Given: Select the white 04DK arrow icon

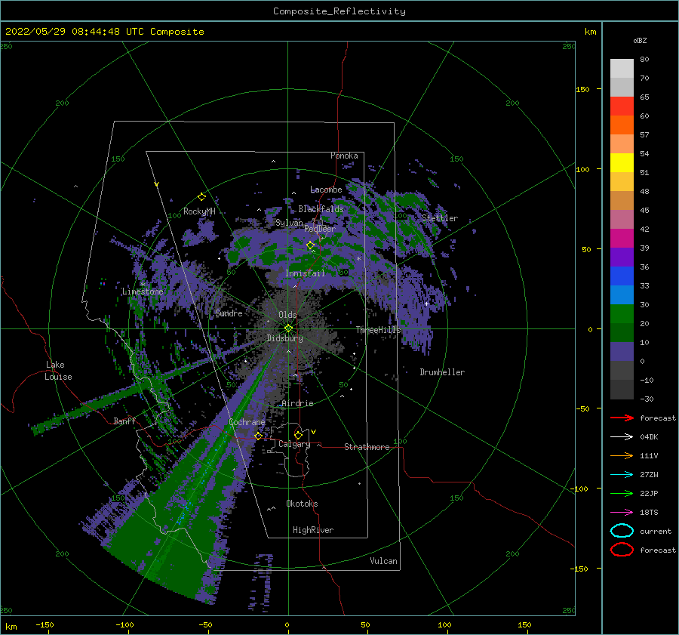Looking at the screenshot, I should coord(622,437).
